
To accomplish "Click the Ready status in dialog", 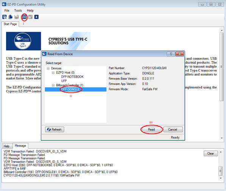I will click(x=175, y=137).
